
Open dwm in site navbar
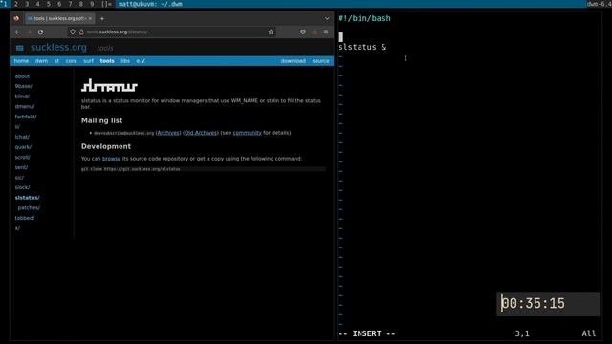(41, 61)
